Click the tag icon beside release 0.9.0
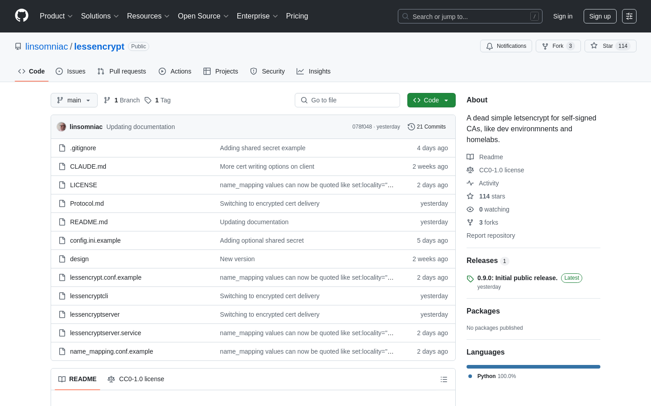 [x=470, y=279]
